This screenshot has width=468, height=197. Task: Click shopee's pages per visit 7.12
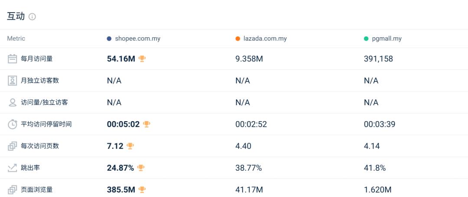tap(115, 146)
